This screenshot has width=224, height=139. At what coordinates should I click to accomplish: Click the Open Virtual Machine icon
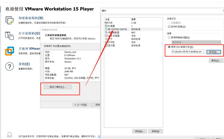[10, 36]
